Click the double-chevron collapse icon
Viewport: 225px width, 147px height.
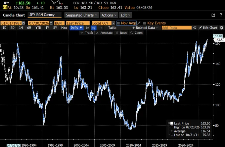pyautogui.click(x=195, y=28)
